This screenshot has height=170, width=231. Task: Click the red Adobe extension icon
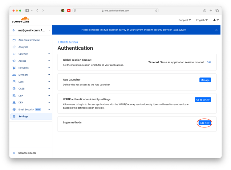click(x=69, y=10)
